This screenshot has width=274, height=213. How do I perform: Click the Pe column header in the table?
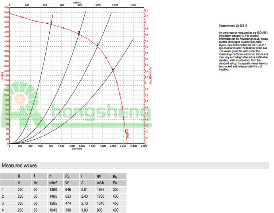pos(67,176)
